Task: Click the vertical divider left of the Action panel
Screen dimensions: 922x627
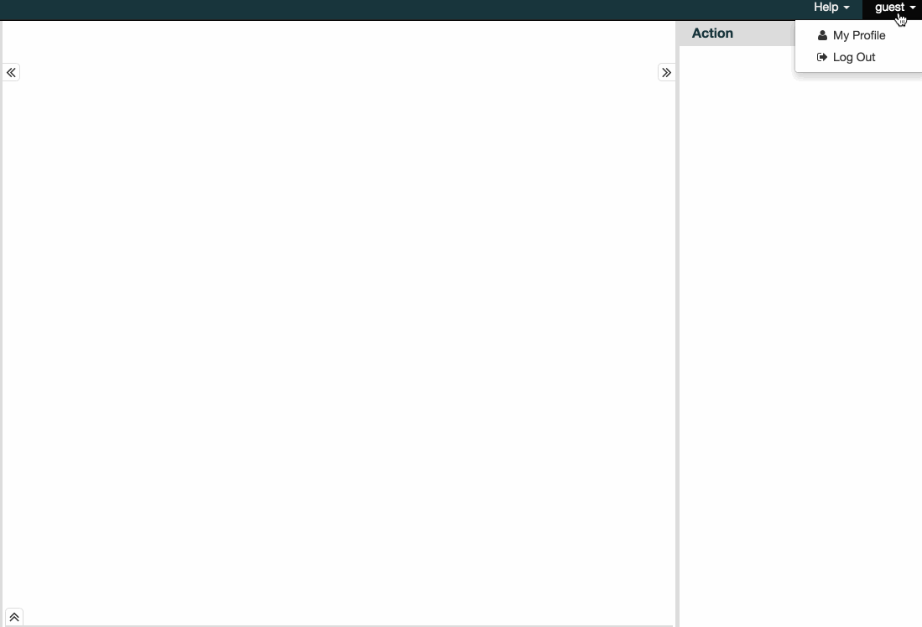Action: 677,335
